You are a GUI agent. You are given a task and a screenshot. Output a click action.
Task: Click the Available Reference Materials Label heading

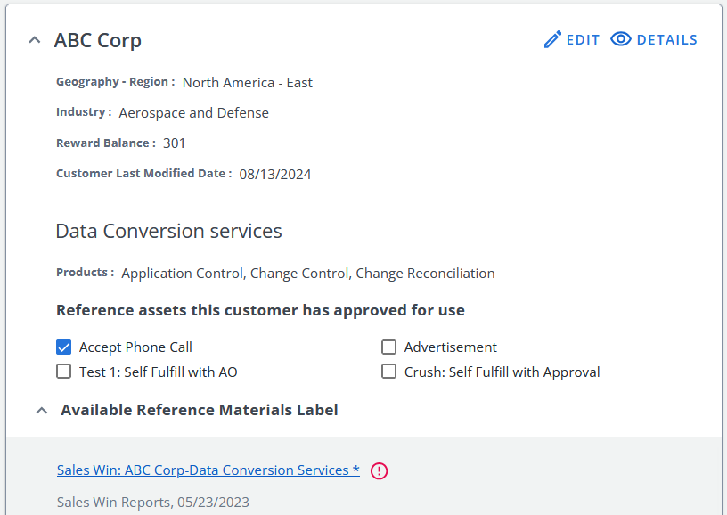click(x=200, y=410)
